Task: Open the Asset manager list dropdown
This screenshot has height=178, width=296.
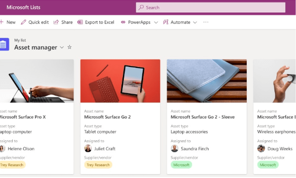Action: 62,47
